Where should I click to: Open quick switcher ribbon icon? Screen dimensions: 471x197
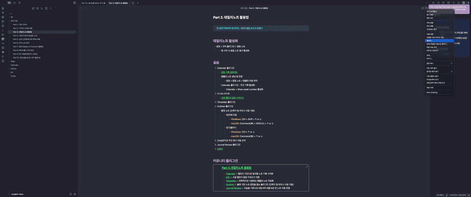[x=3, y=8]
